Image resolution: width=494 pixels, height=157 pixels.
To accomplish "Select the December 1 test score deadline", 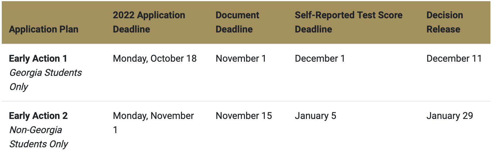I will click(x=320, y=58).
